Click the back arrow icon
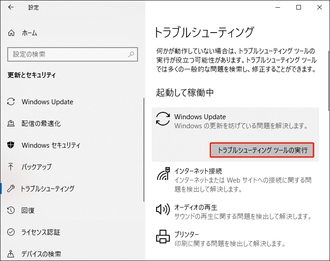Screen dimensions: 330x261 pyautogui.click(x=11, y=7)
